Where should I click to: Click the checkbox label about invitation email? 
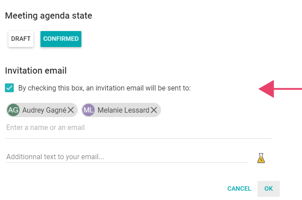(x=105, y=88)
